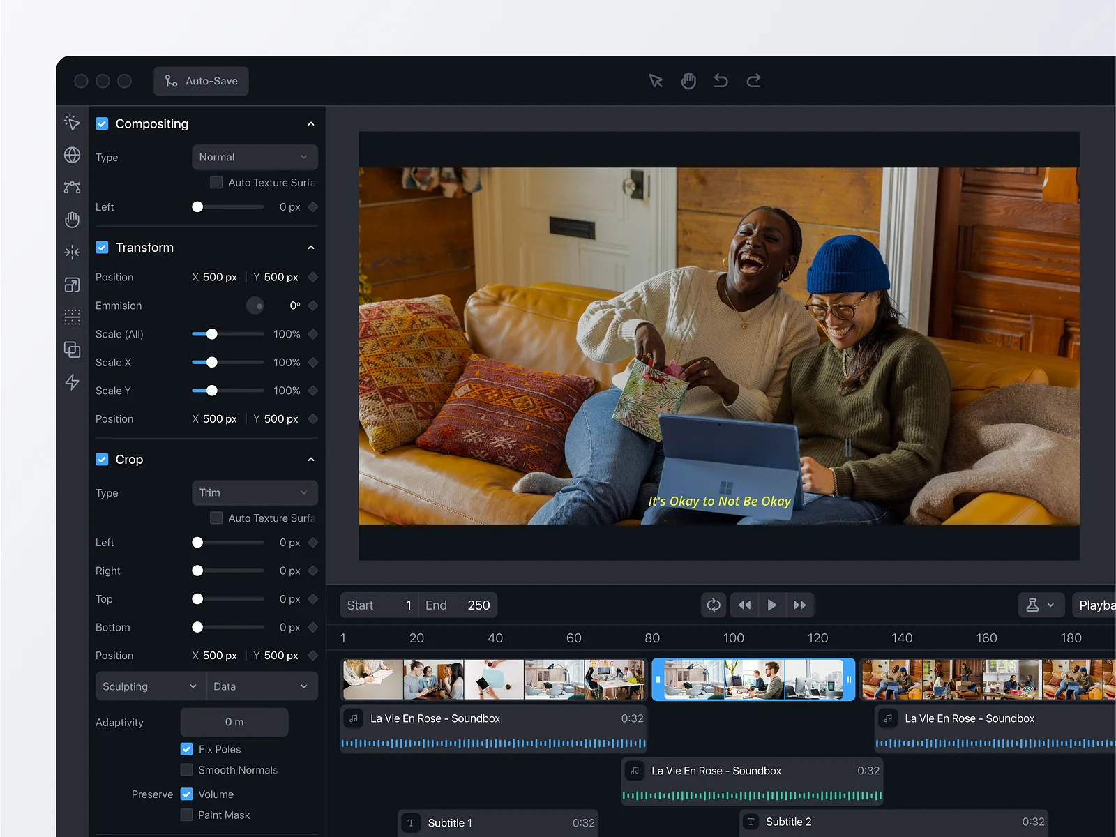This screenshot has height=837, width=1116.
Task: Click the lightning bolt icon in sidebar
Action: pos(72,382)
